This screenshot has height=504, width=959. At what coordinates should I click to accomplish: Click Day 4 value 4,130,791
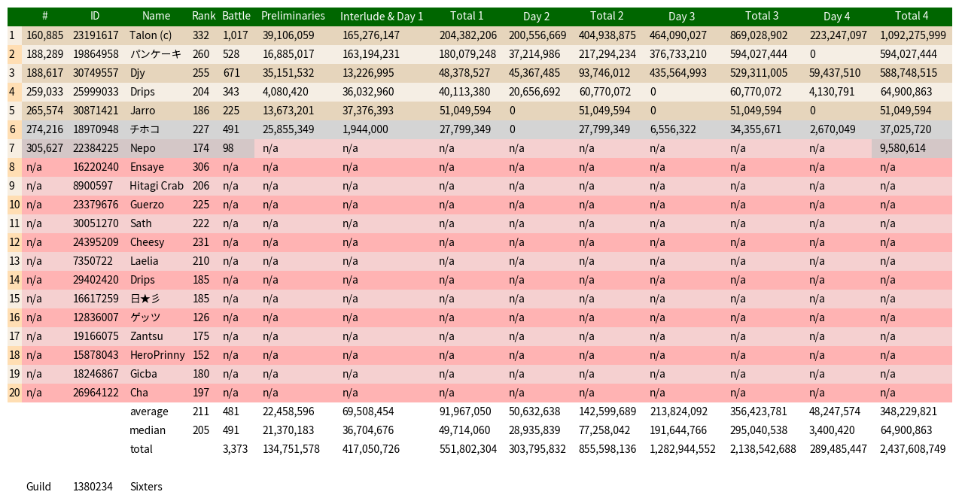point(832,92)
